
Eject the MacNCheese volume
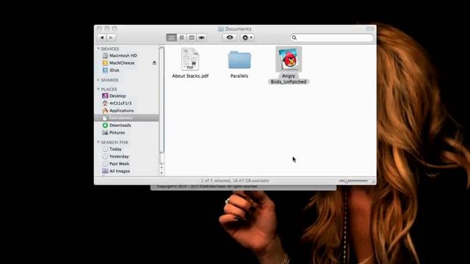[154, 63]
